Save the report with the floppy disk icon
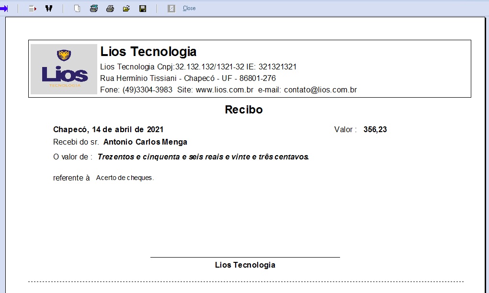489x293 pixels. [x=143, y=9]
